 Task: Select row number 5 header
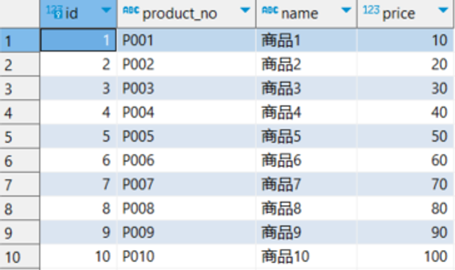pyautogui.click(x=19, y=137)
